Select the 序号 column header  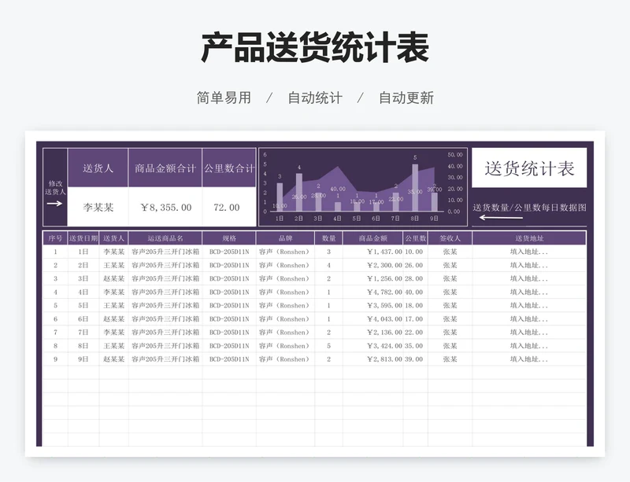pyautogui.click(x=55, y=238)
